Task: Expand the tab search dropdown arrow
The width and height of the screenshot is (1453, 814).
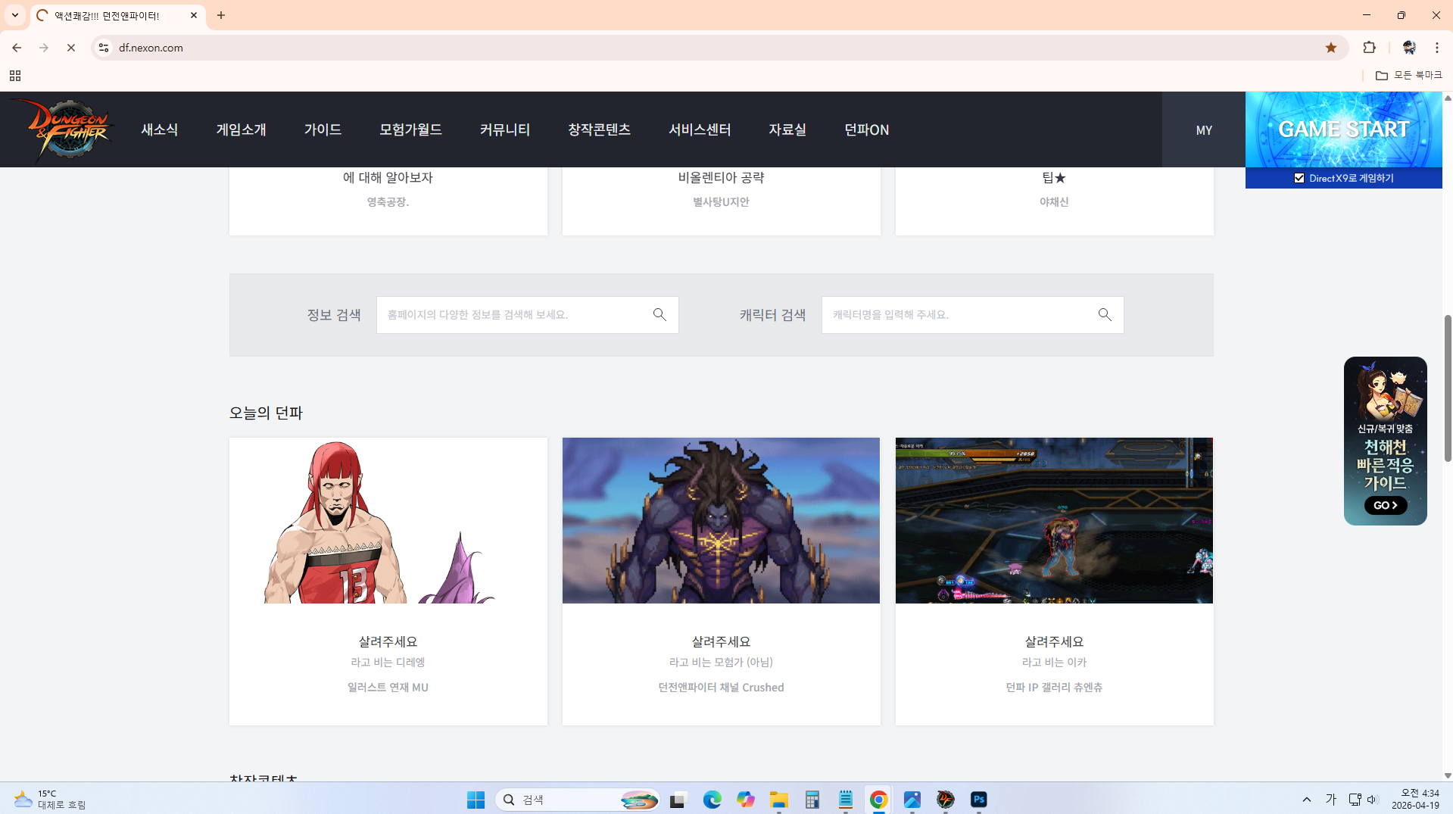Action: [15, 15]
